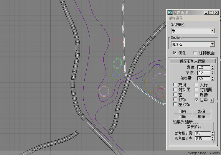The width and height of the screenshot is (221, 155).
Task: Click the 宽度 value field
Action: [204, 67]
